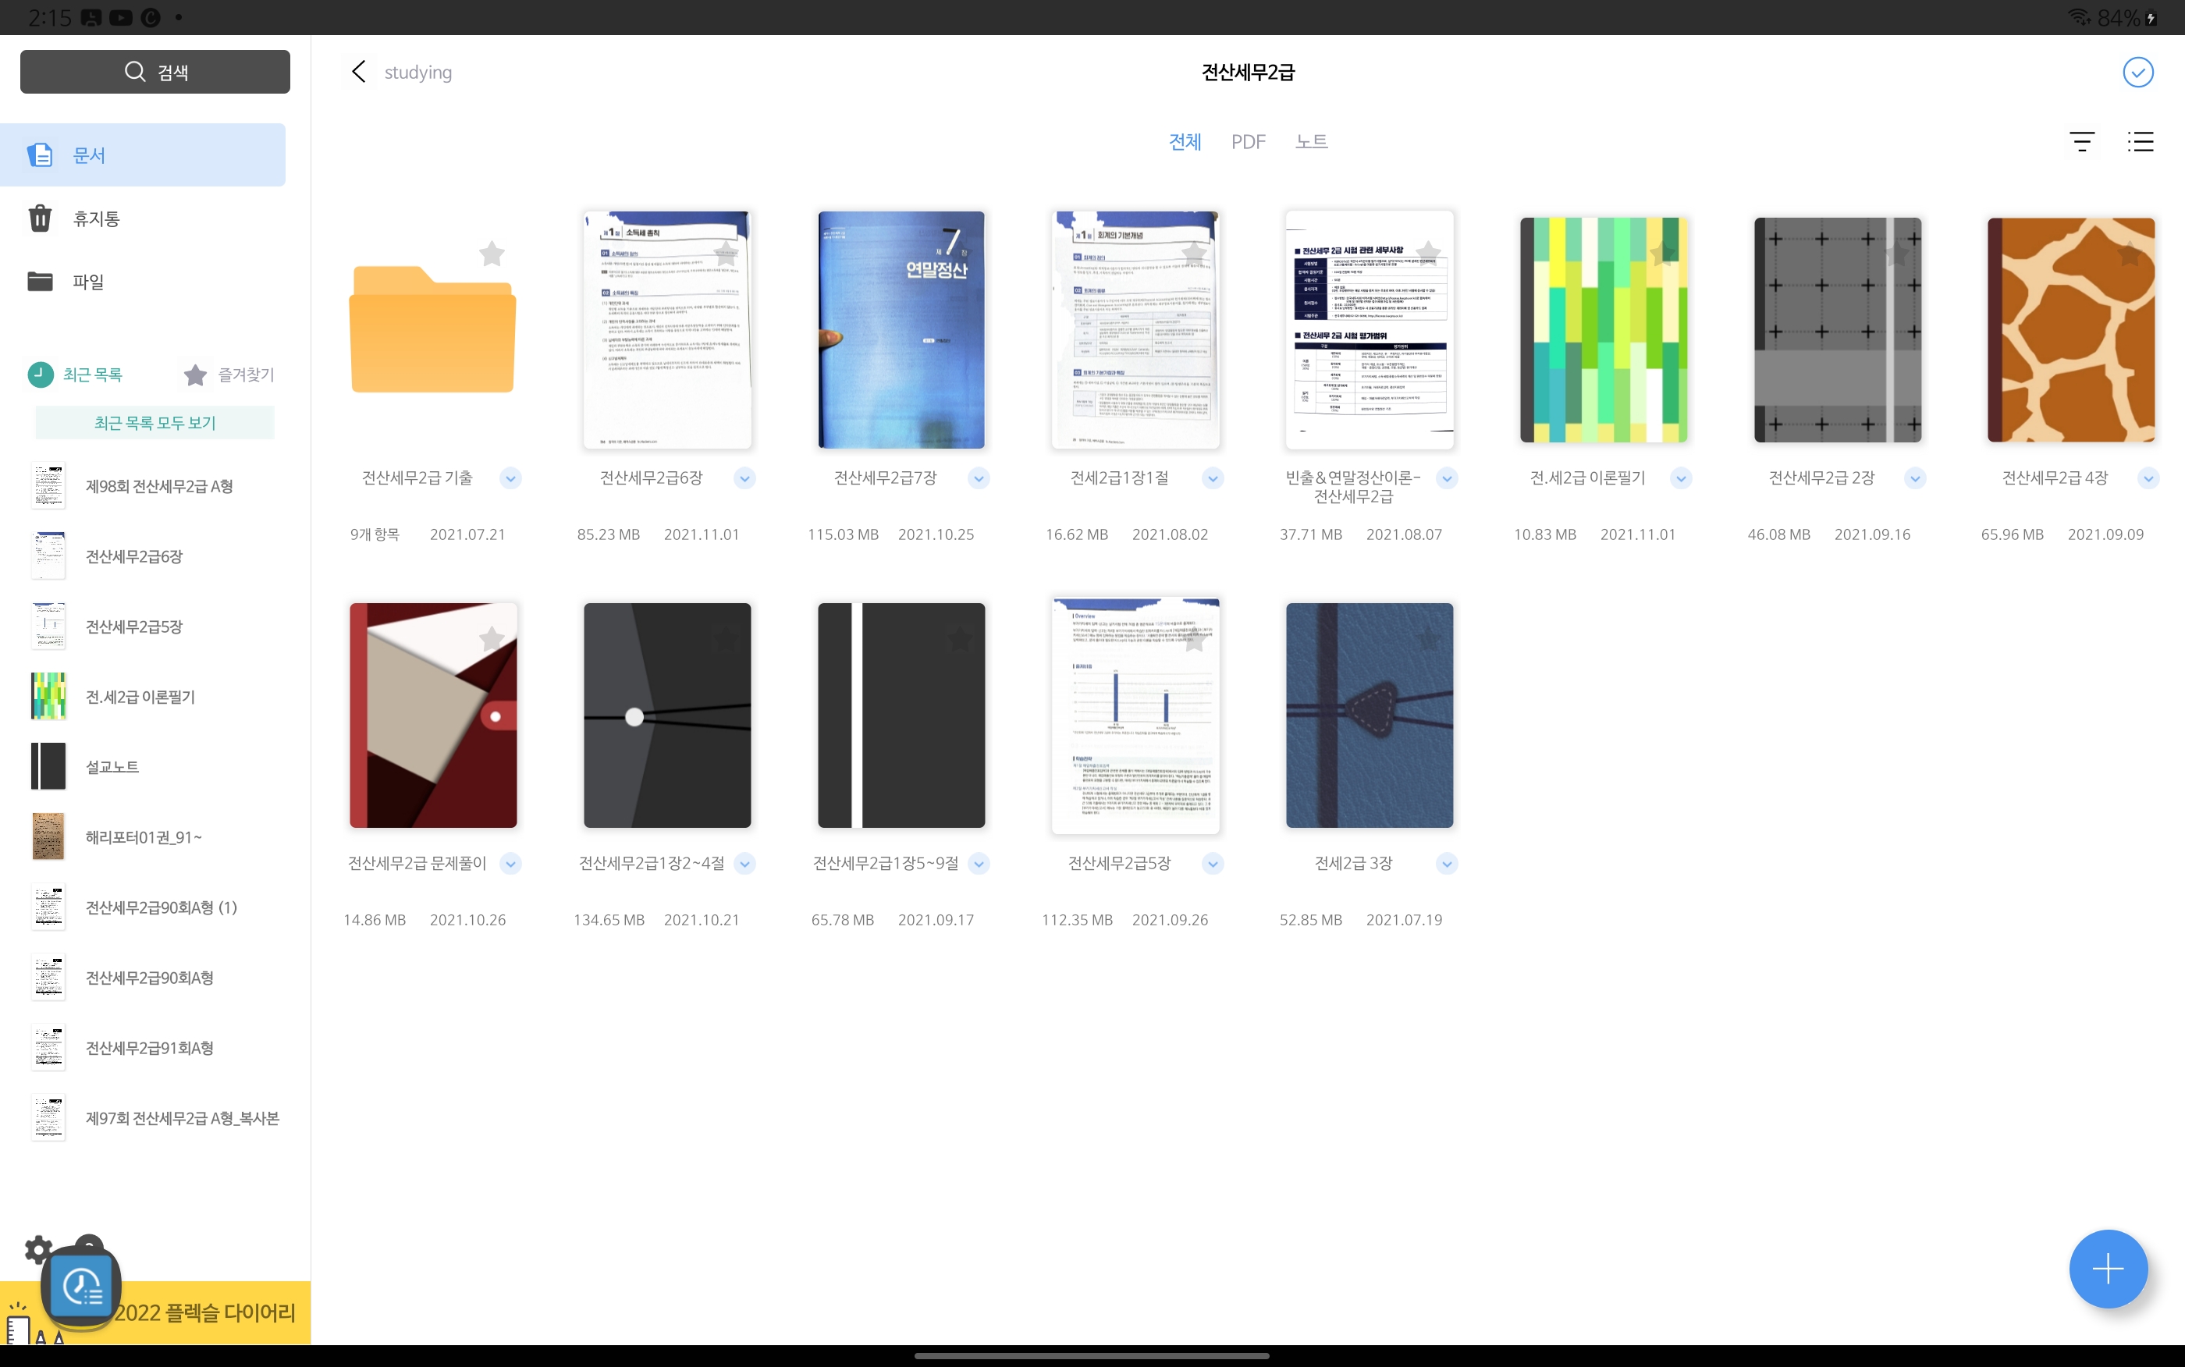Image resolution: width=2185 pixels, height=1367 pixels.
Task: Open recent item 제97회 전산세무2급 A형_복사본
Action: point(155,1118)
